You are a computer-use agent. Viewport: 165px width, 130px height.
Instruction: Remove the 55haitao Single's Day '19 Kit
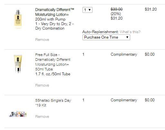pos(42,116)
